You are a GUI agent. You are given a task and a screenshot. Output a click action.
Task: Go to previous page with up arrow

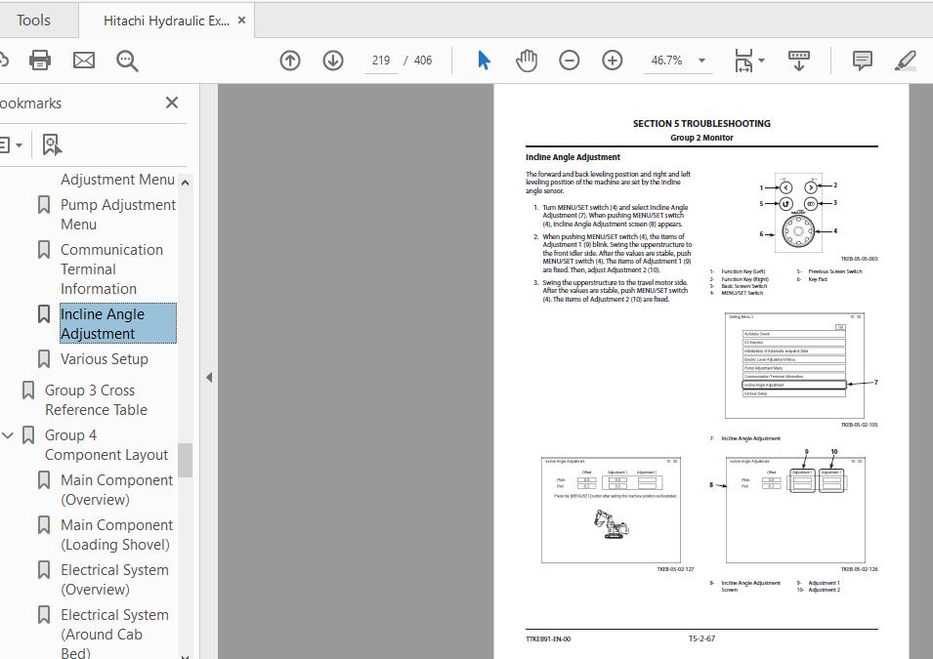tap(290, 61)
